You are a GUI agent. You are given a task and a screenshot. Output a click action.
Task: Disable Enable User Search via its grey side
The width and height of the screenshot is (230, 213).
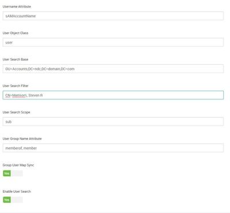pyautogui.click(x=17, y=200)
